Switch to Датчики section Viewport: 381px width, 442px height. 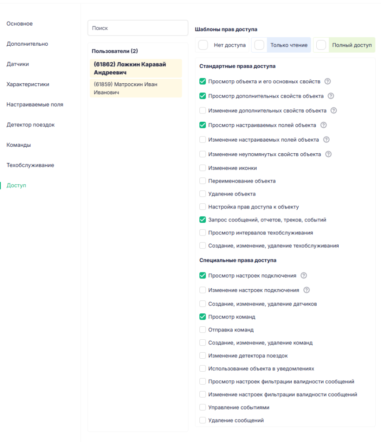[x=18, y=64]
